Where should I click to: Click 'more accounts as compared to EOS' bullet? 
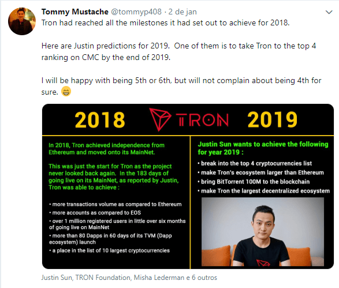[95, 212]
